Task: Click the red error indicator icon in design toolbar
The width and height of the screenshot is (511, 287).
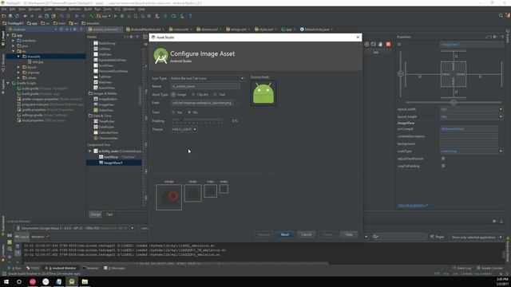Action: (388, 44)
